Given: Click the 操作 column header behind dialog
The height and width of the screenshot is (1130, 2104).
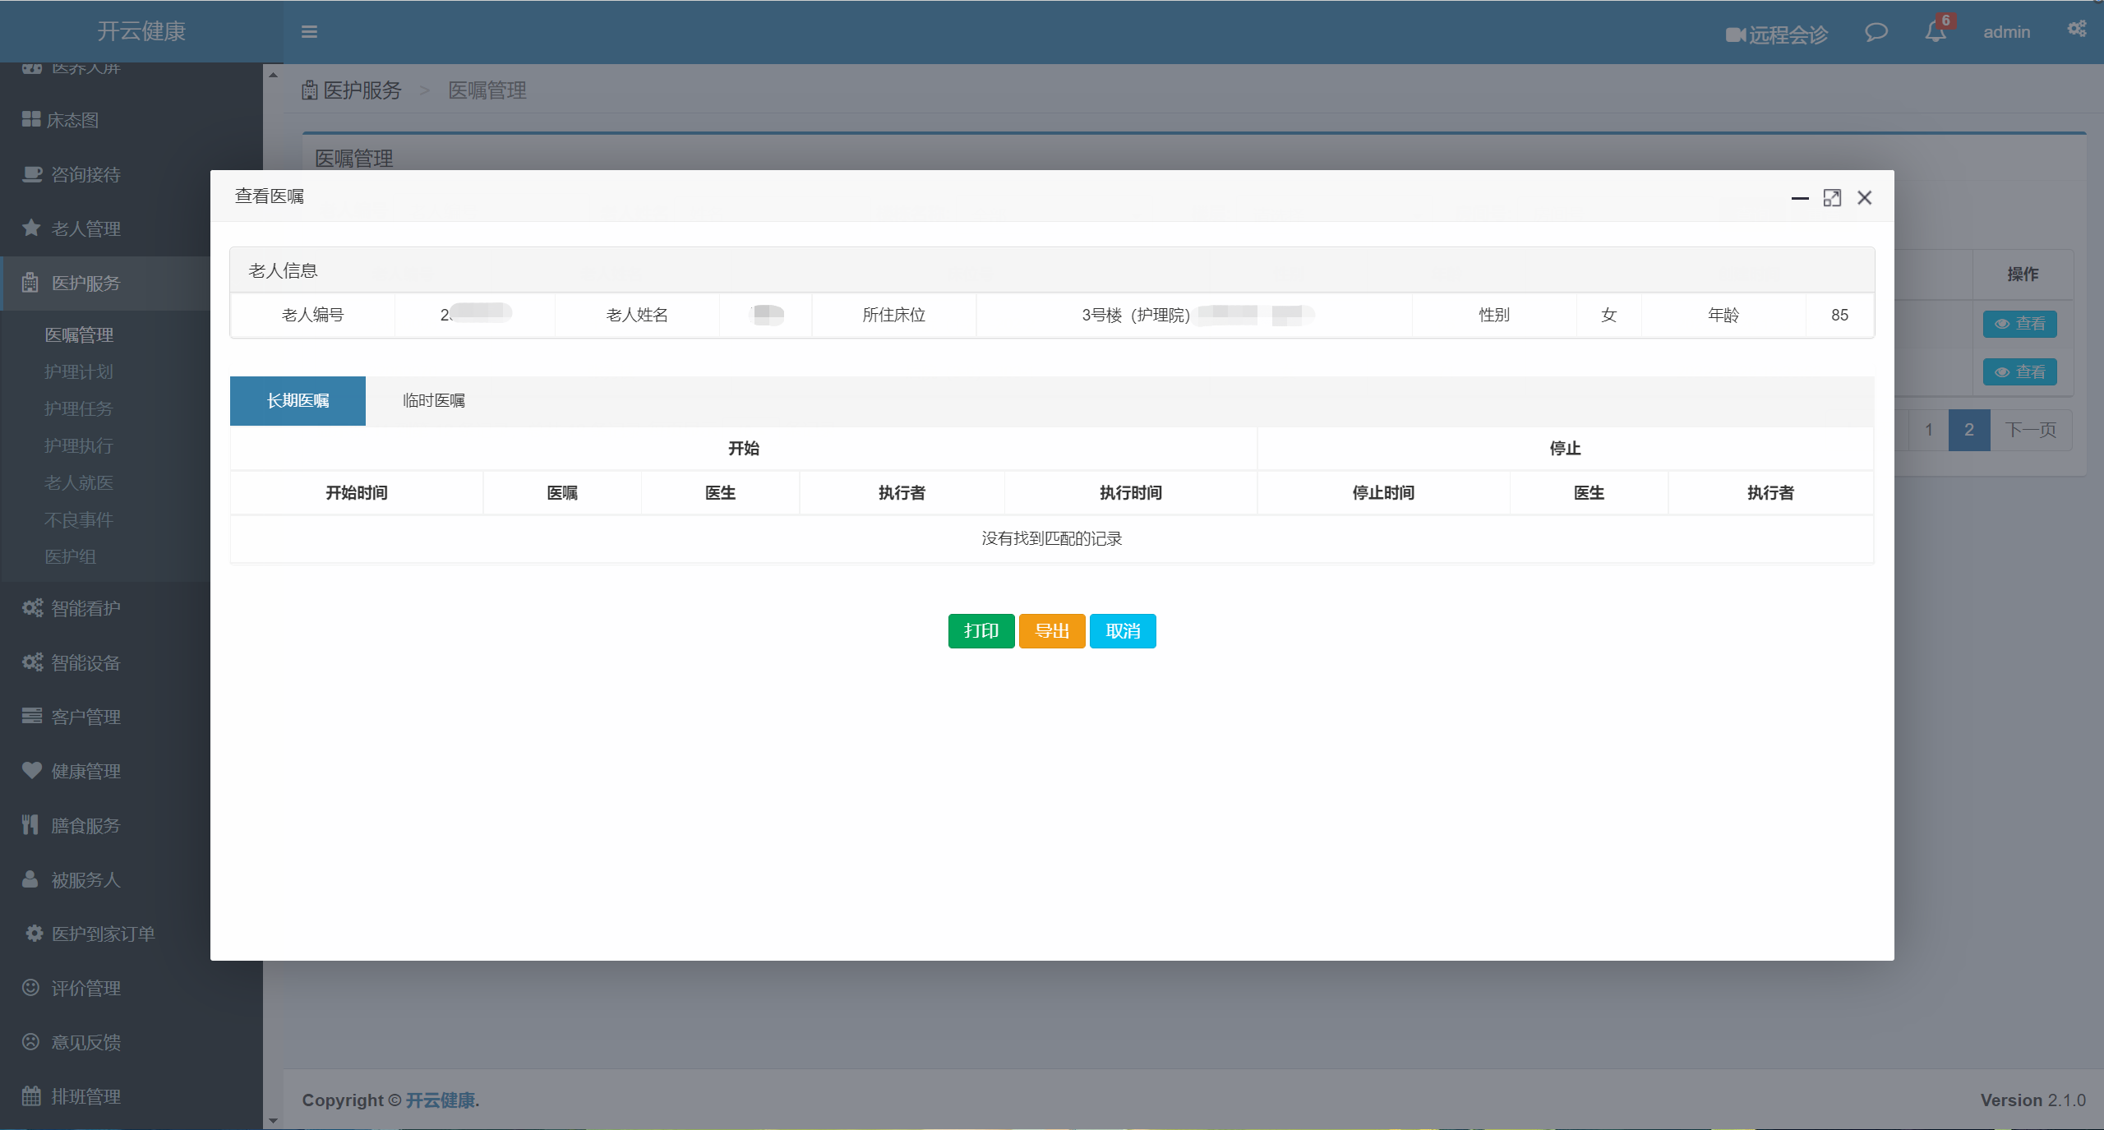Looking at the screenshot, I should point(2023,274).
